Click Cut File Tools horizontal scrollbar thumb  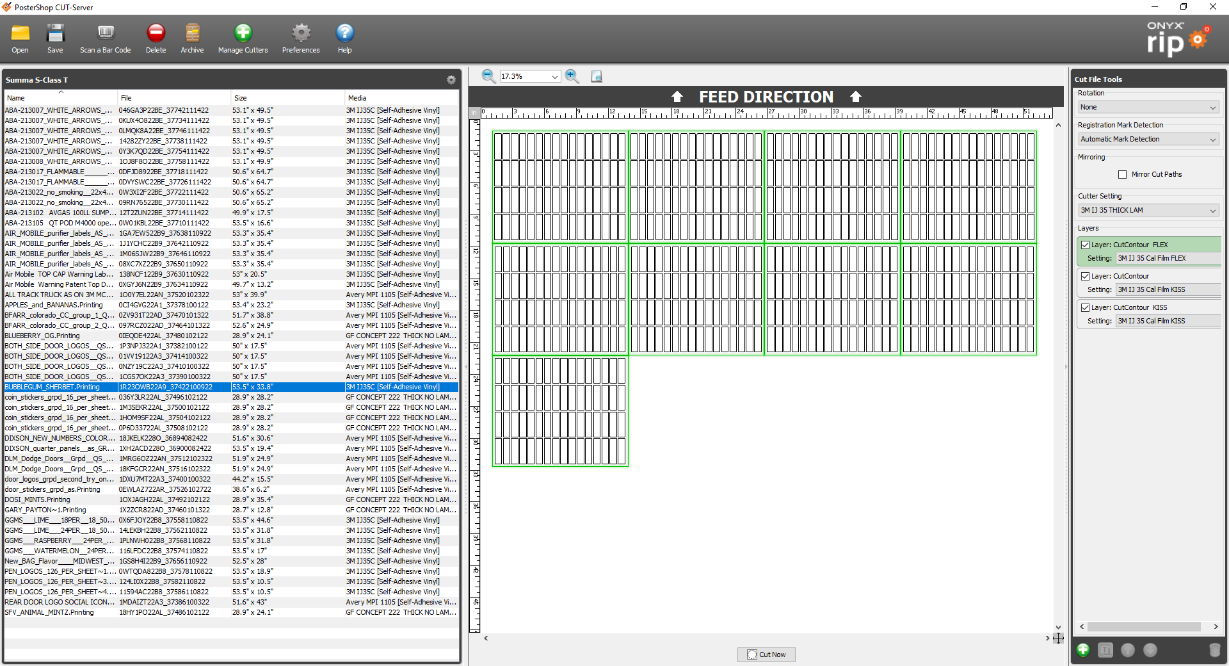tap(1144, 627)
